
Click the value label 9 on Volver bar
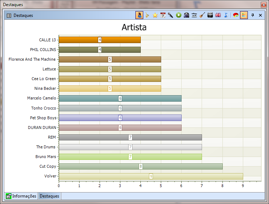coord(151,176)
